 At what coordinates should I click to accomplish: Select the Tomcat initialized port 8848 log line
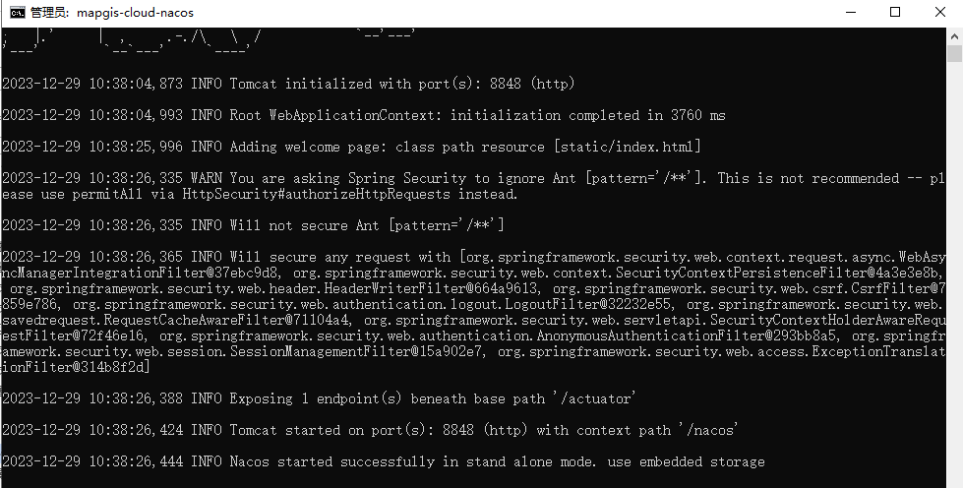click(288, 84)
